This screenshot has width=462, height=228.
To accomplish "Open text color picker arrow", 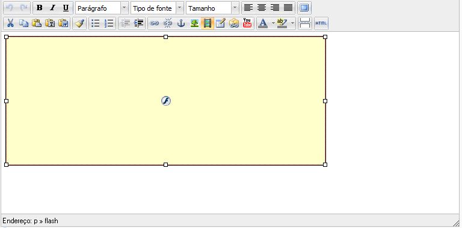I will click(273, 23).
